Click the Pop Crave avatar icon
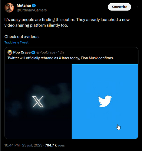The width and height of the screenshot is (142, 151). point(10,52)
